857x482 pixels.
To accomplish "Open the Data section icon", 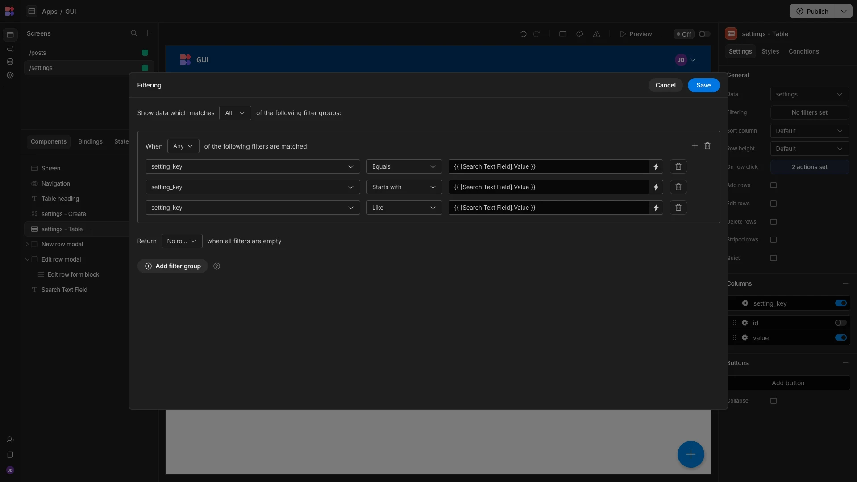I will (x=10, y=62).
